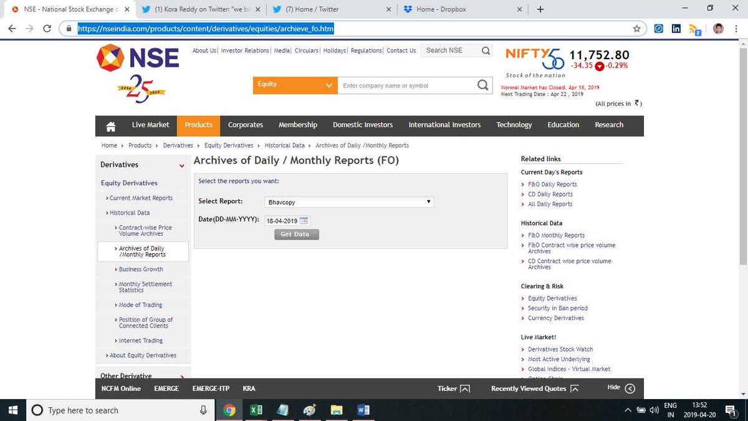The image size is (748, 421).
Task: Expand Recently Viewed Quotes arrow icon
Action: point(574,389)
